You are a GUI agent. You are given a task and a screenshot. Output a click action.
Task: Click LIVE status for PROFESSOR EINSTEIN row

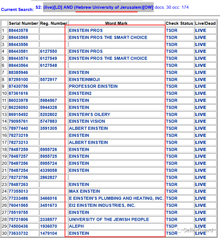(200, 86)
